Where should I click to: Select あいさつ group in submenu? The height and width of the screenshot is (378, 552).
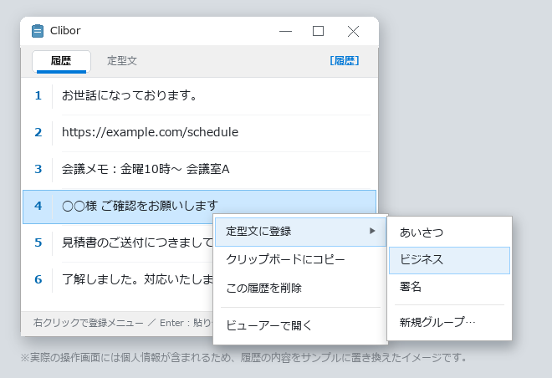pyautogui.click(x=449, y=232)
